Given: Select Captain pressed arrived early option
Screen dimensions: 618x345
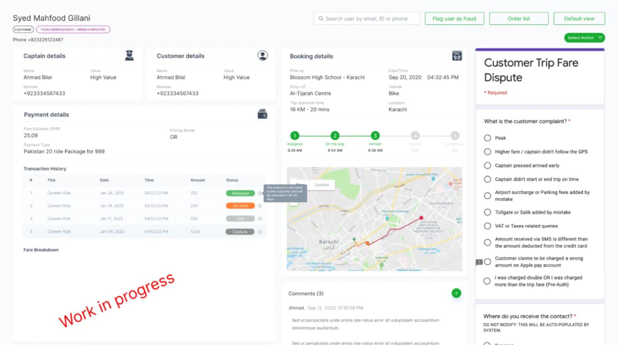Looking at the screenshot, I should click(487, 166).
